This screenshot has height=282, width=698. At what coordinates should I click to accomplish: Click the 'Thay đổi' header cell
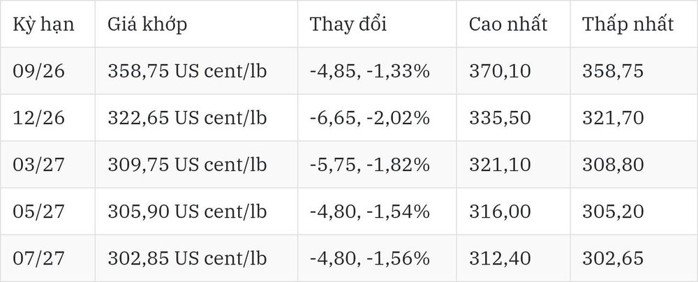tap(348, 24)
